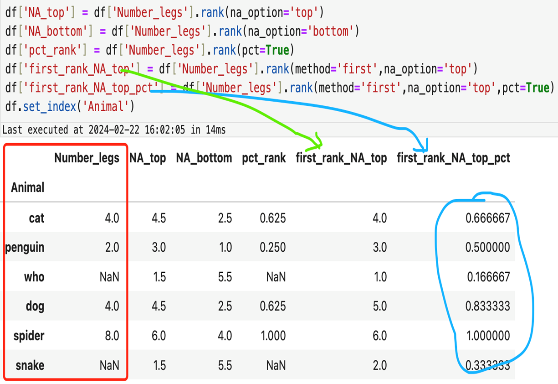The height and width of the screenshot is (384, 558).
Task: Select the dog row label
Action: click(x=35, y=306)
